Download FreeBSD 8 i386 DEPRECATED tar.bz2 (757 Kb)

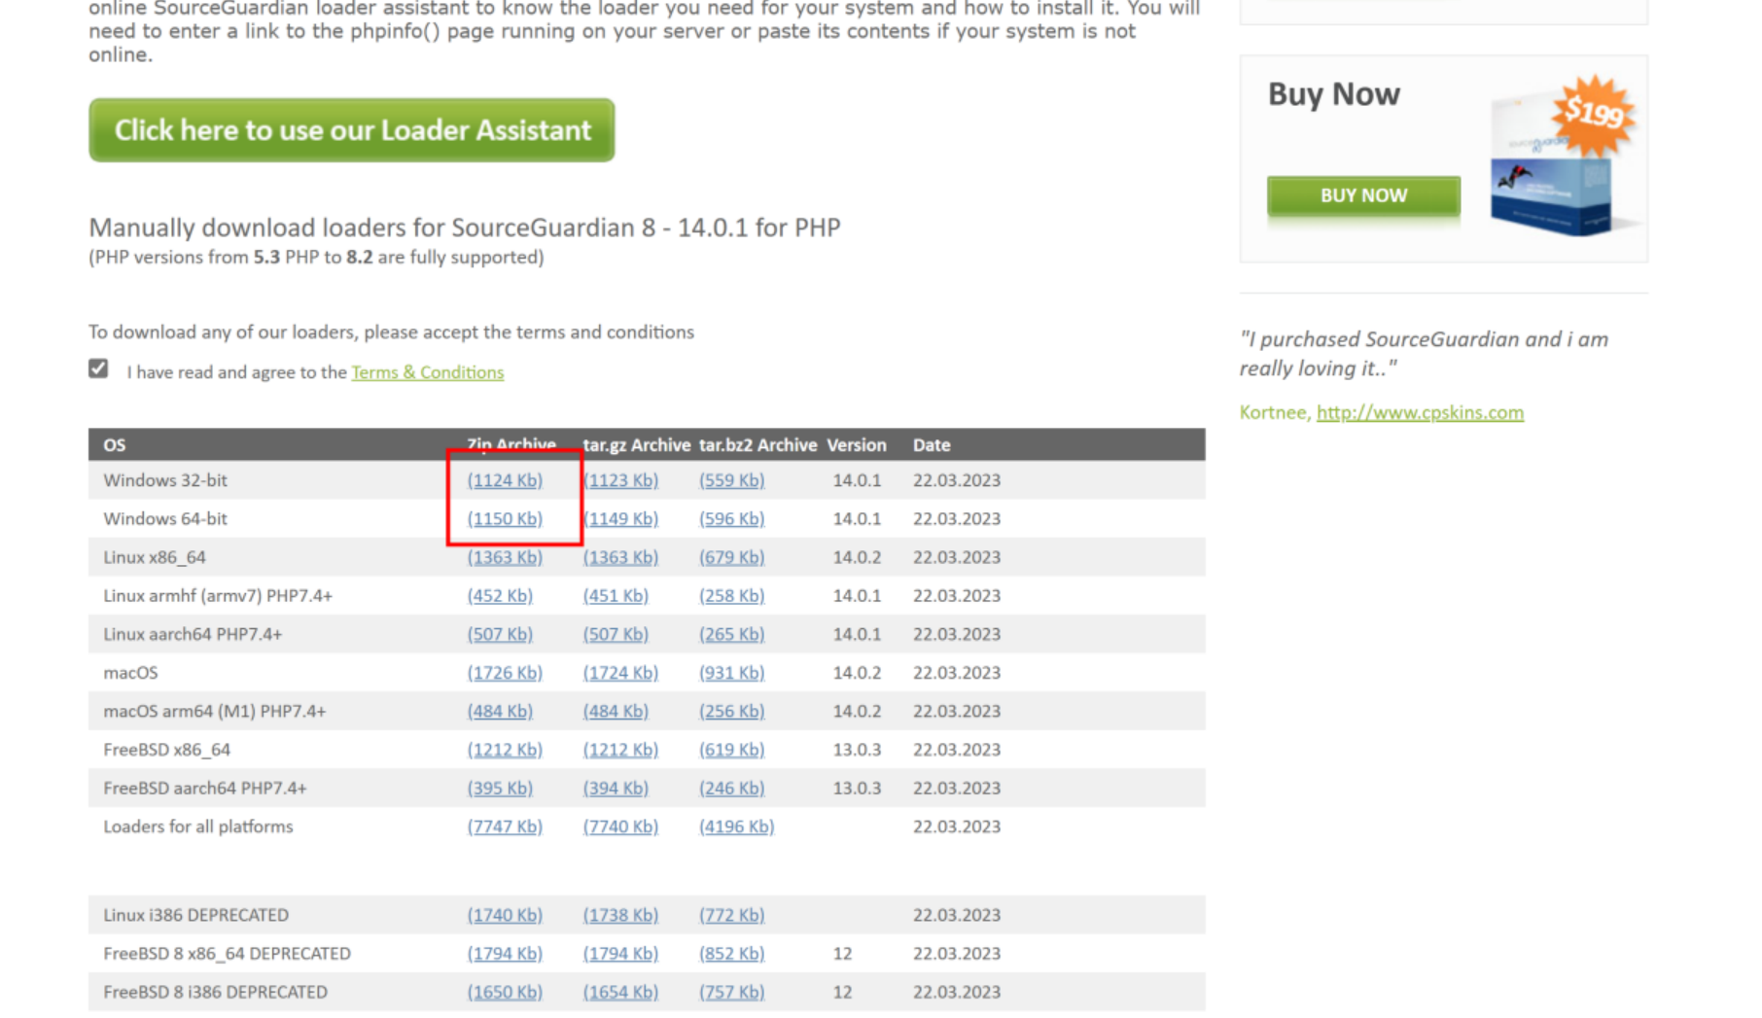[x=731, y=993]
